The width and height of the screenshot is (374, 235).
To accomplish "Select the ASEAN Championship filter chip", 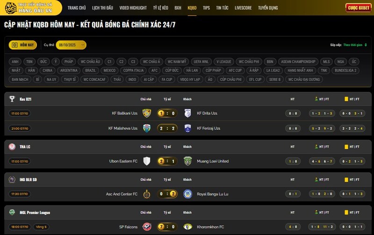I will click(x=298, y=62).
